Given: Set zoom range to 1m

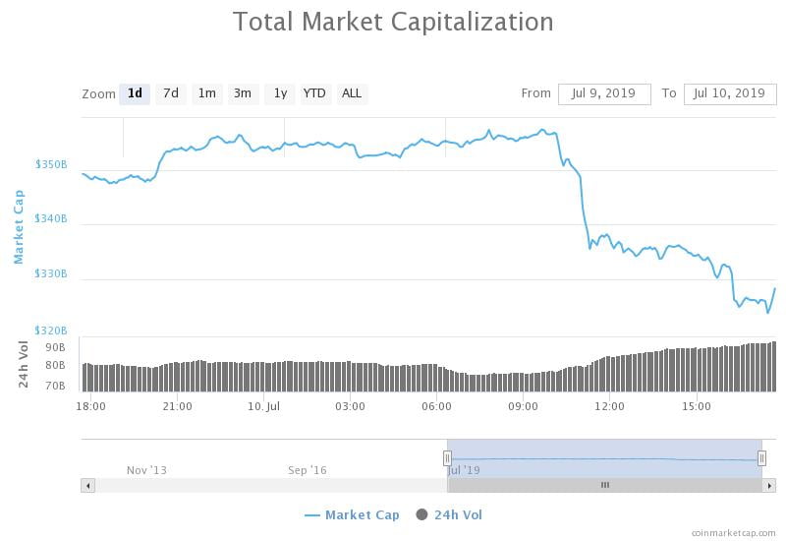Looking at the screenshot, I should pyautogui.click(x=207, y=93).
